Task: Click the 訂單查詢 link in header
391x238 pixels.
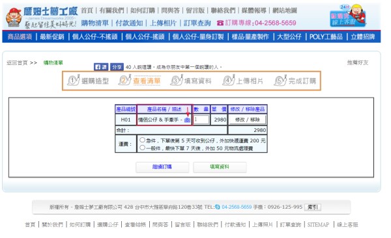Action: coord(197,23)
